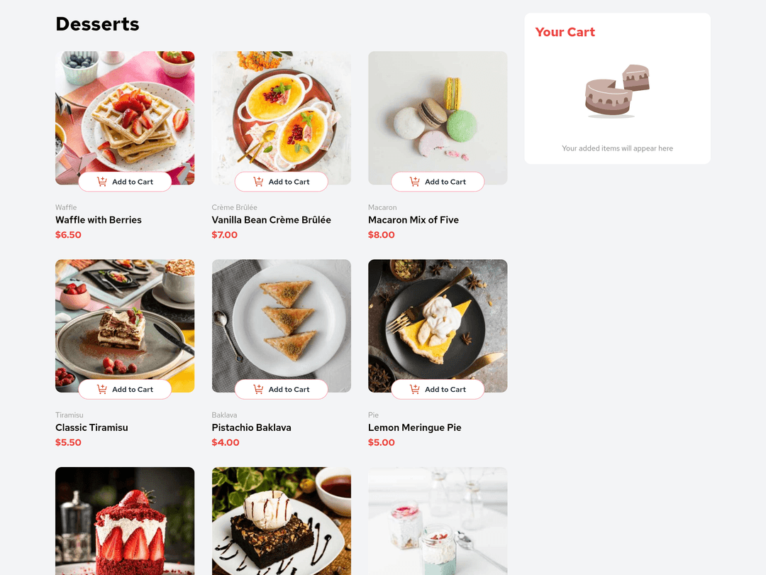Click the cart icon on the Baklava button

tap(258, 389)
